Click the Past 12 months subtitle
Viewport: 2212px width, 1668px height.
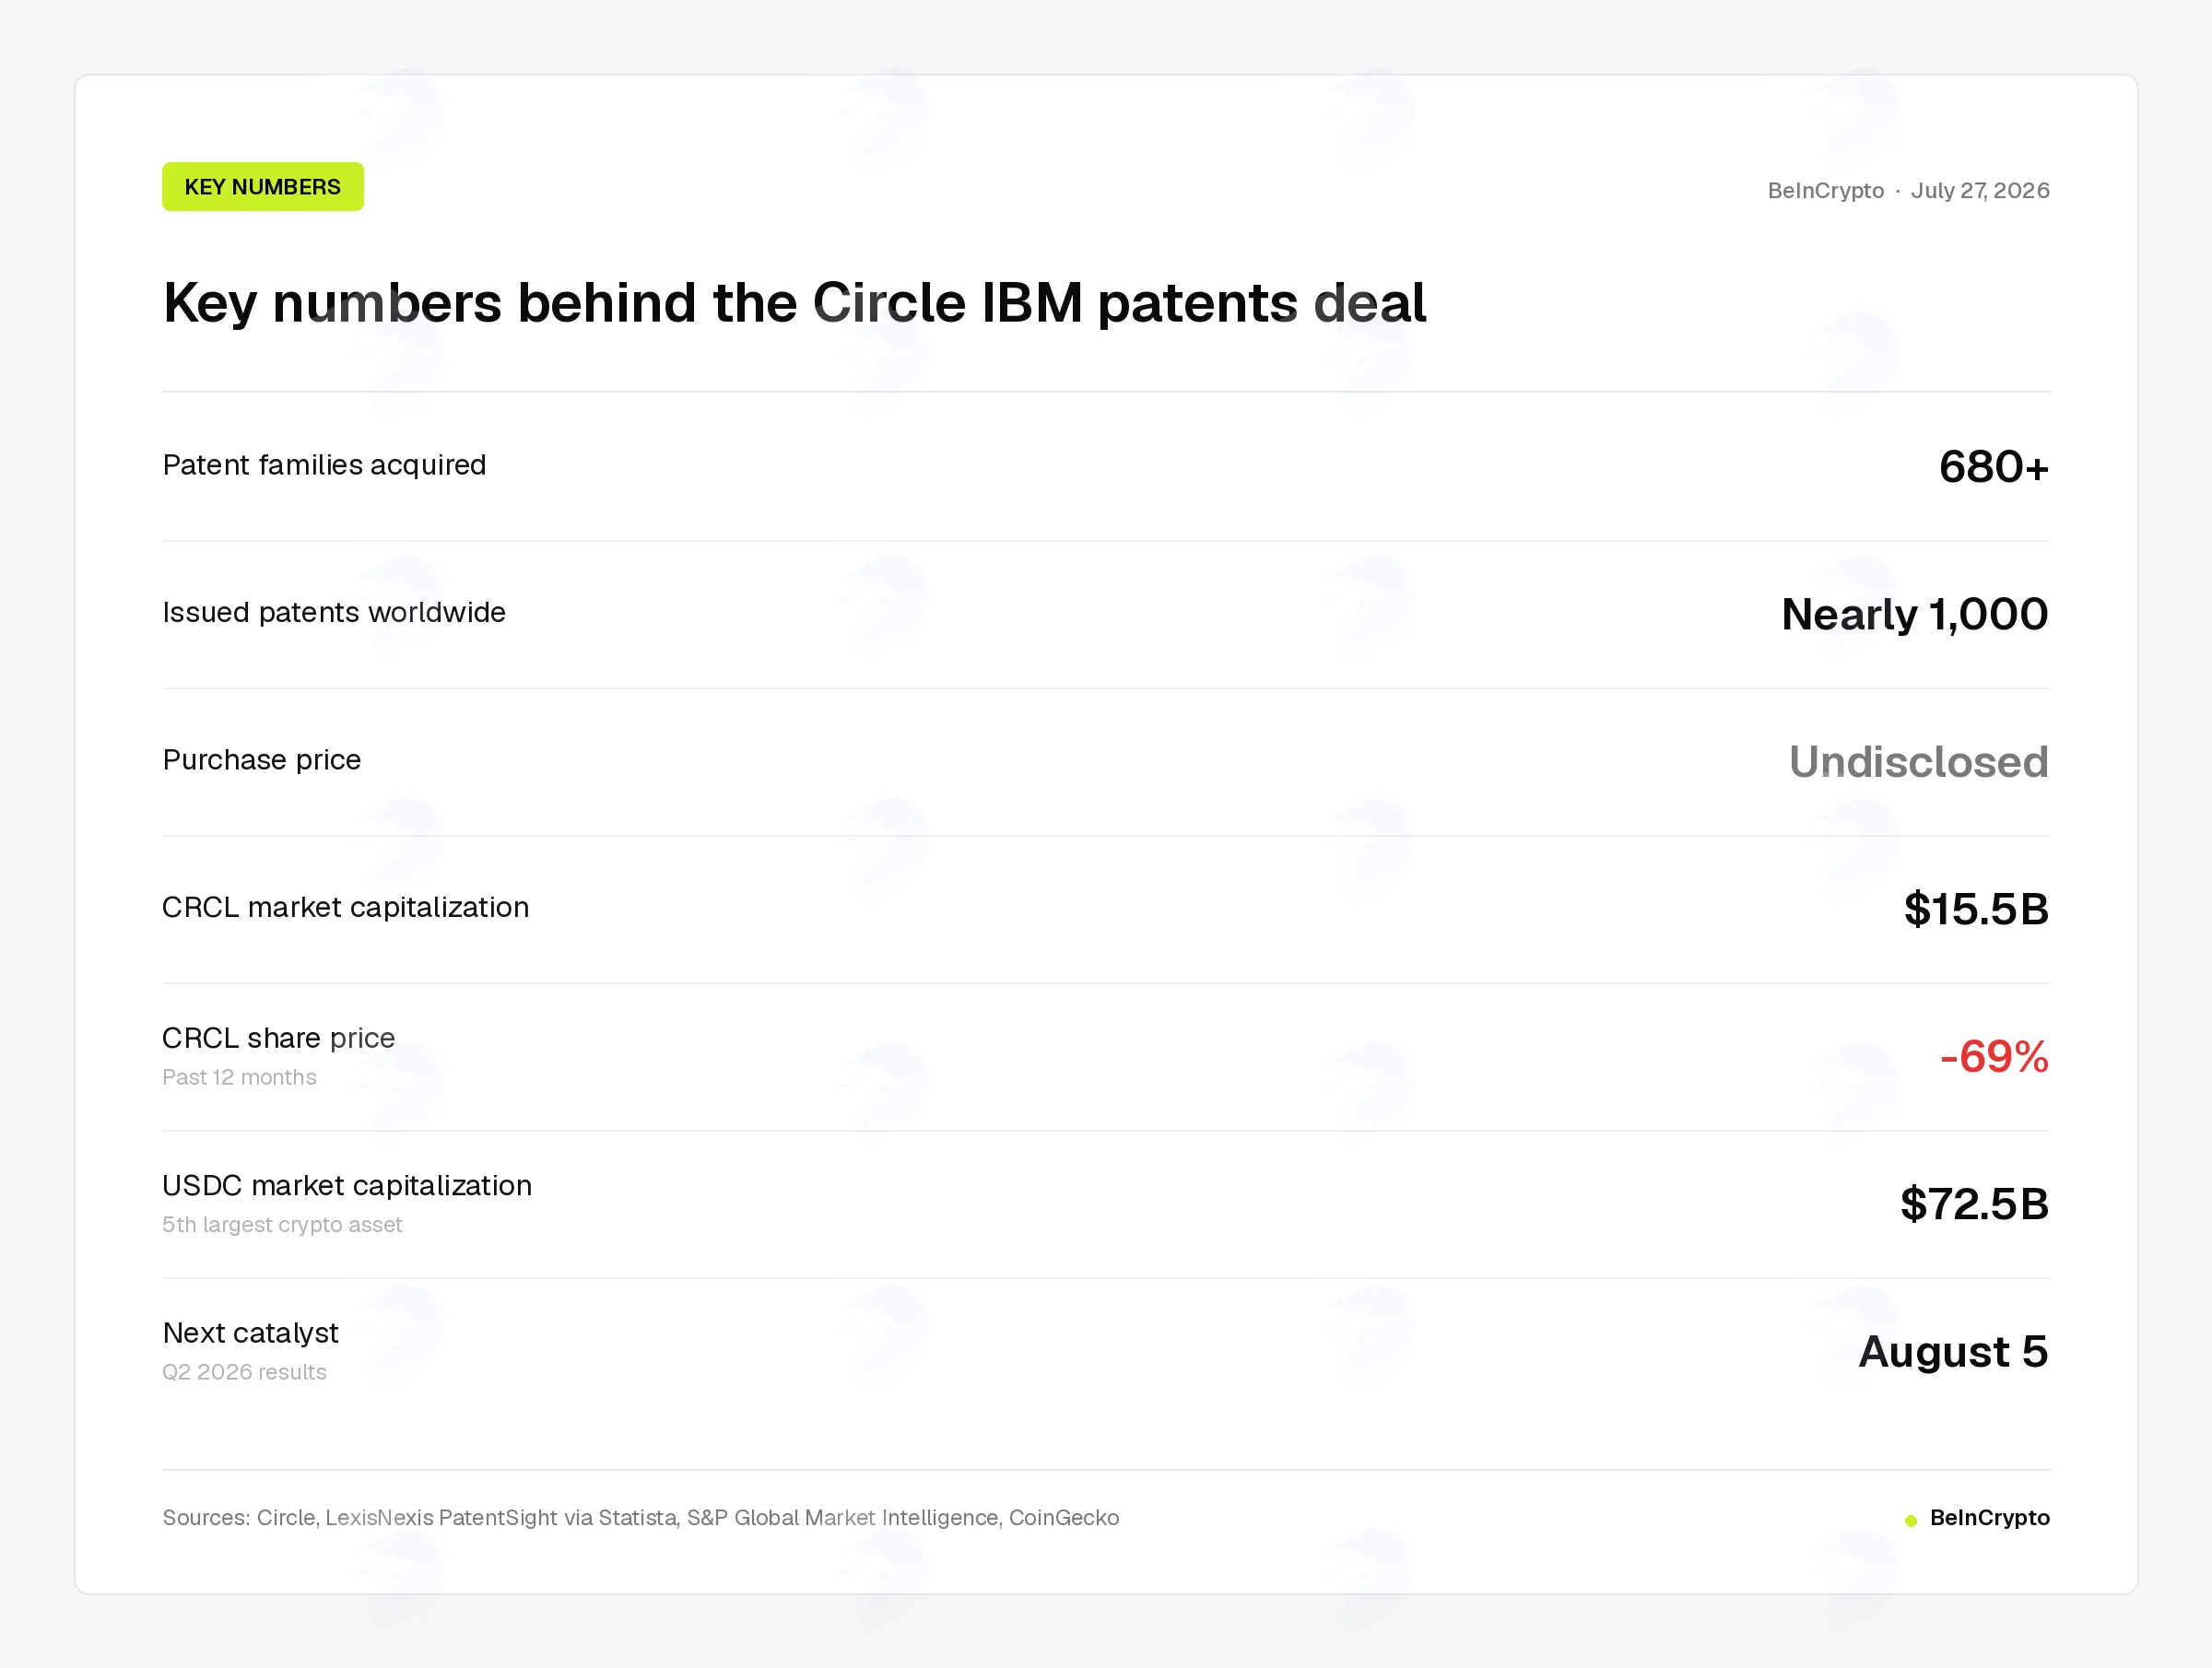click(239, 1078)
